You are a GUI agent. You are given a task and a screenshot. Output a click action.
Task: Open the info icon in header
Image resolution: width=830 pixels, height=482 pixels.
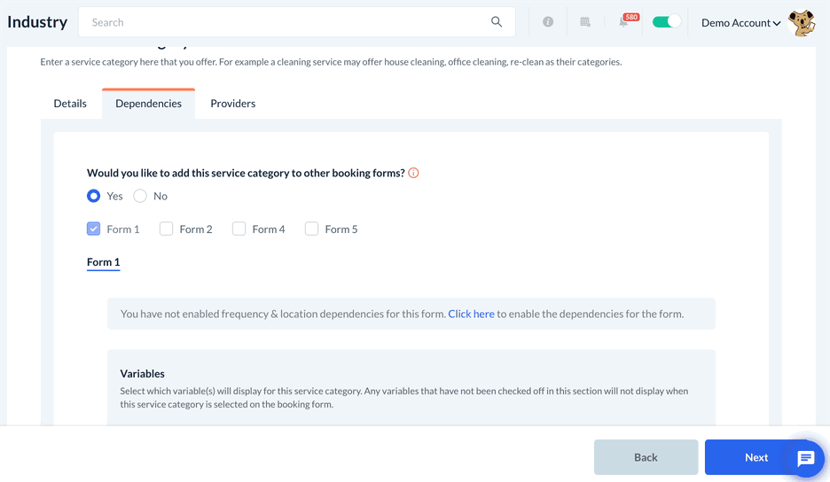[548, 22]
